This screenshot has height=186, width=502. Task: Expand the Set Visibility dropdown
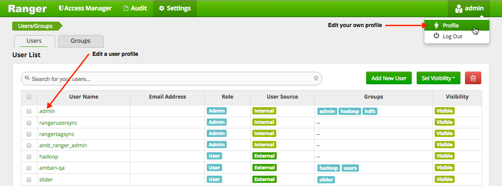coord(438,78)
